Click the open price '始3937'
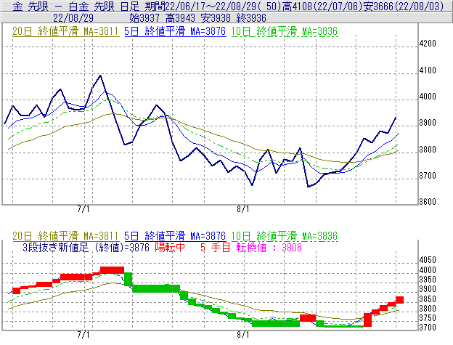 pos(144,18)
